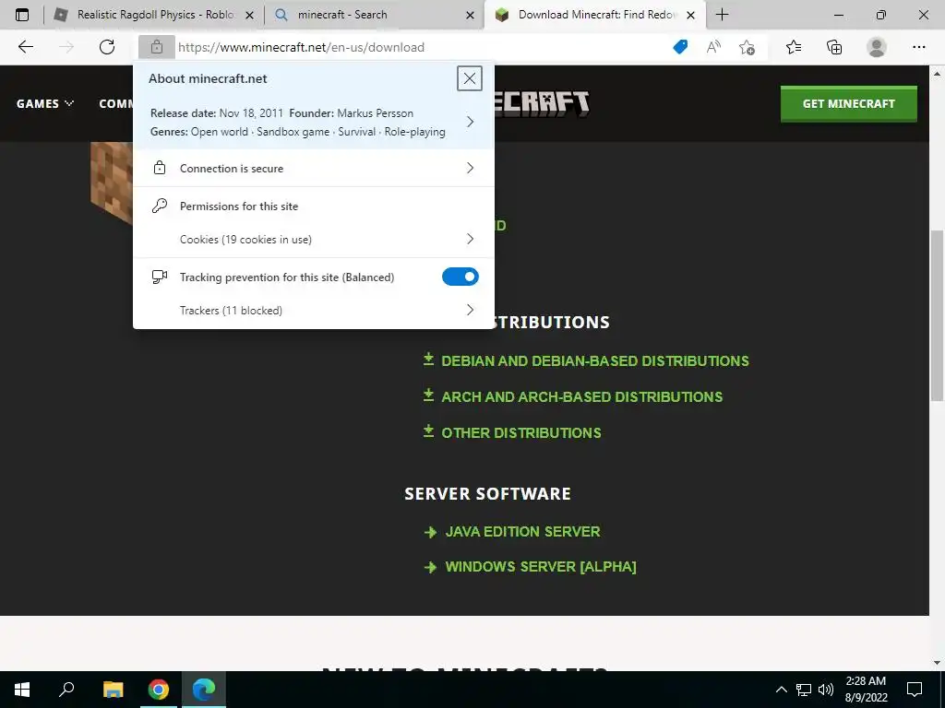
Task: Open the GAMES dropdown menu
Action: pyautogui.click(x=45, y=103)
